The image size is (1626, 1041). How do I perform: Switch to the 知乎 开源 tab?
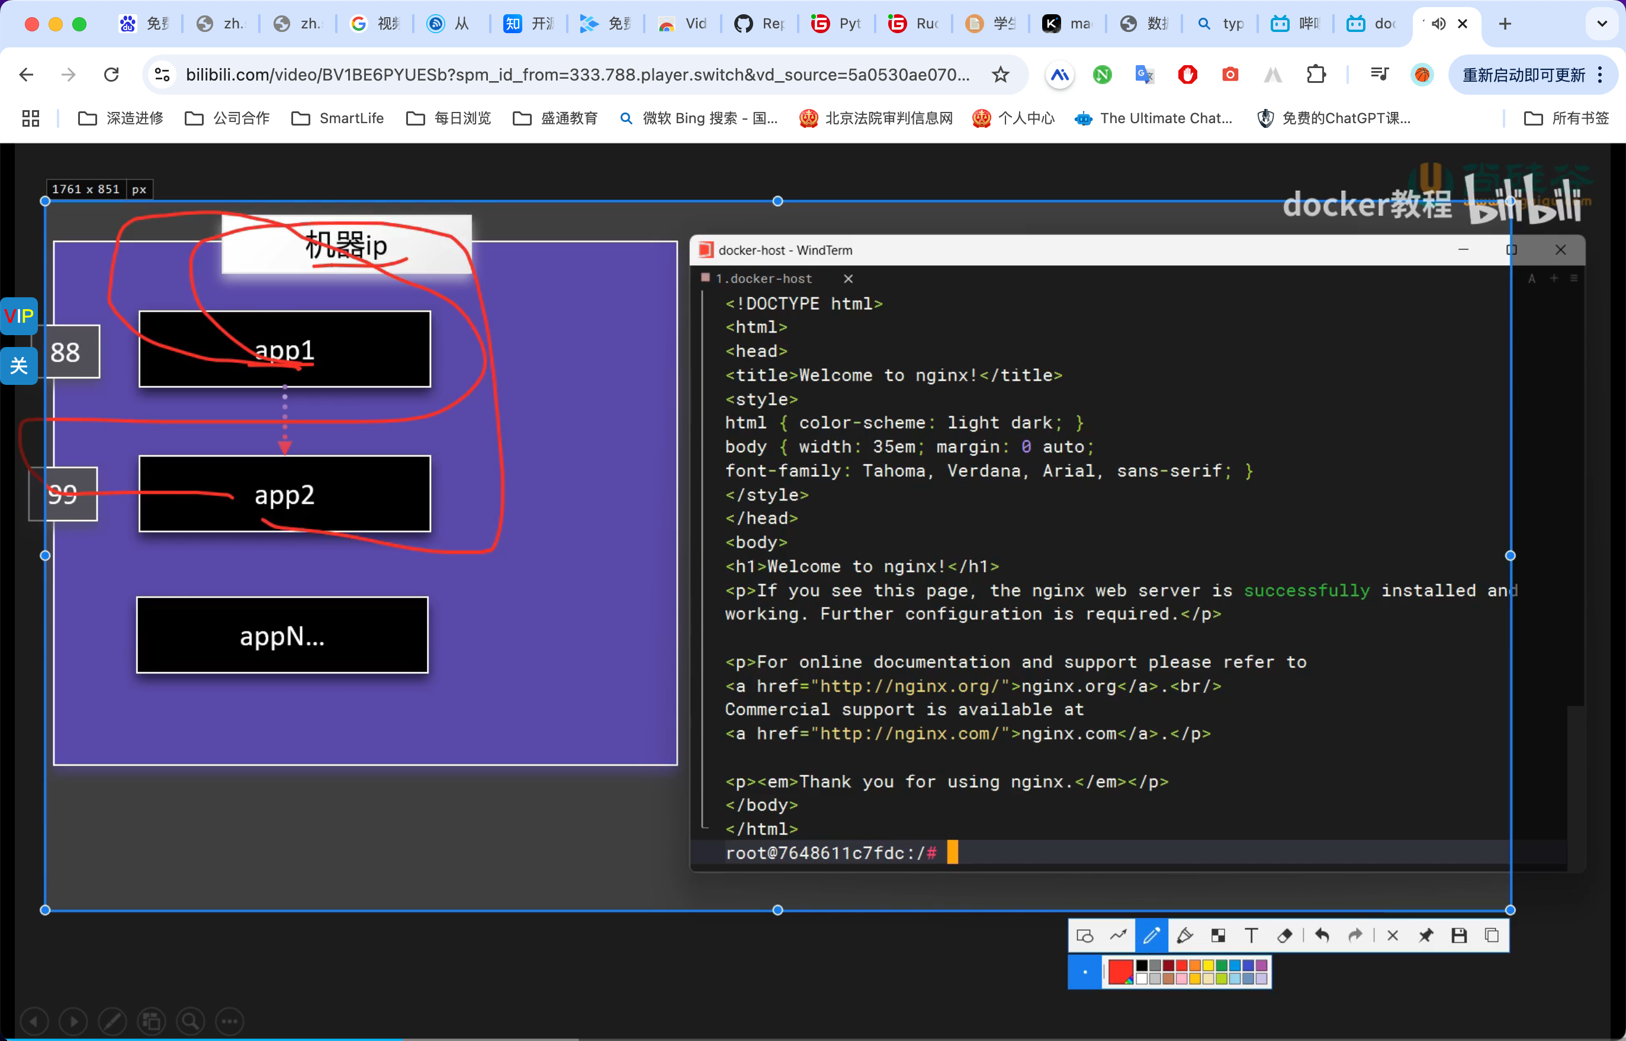click(529, 24)
